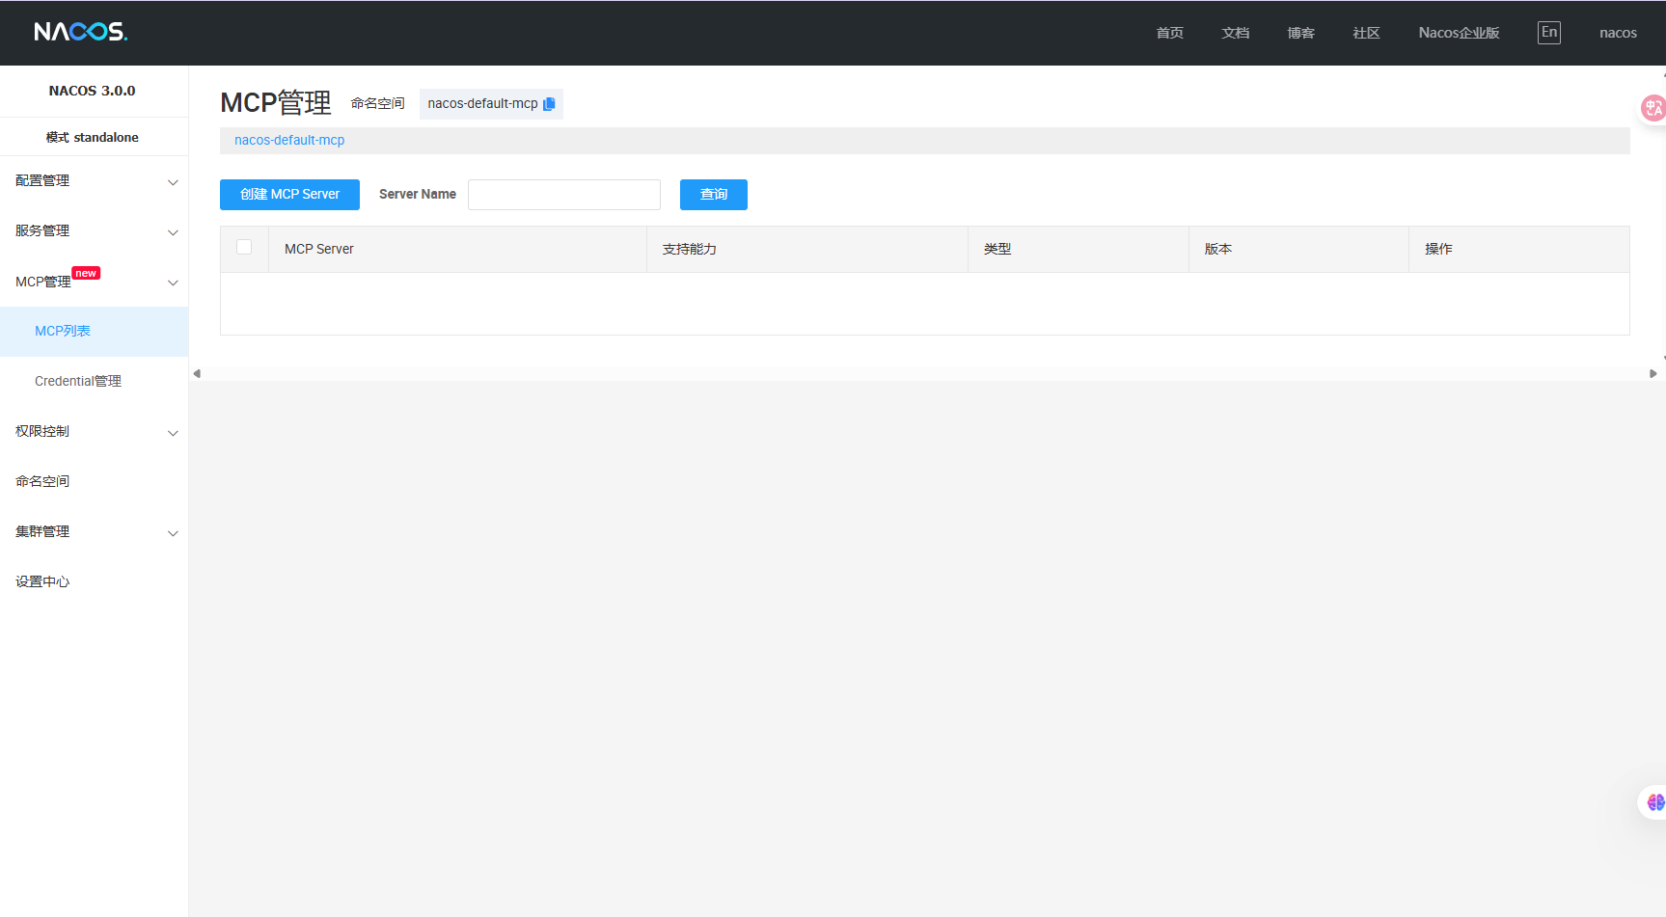Open 文档 in the top navigation

tap(1235, 33)
